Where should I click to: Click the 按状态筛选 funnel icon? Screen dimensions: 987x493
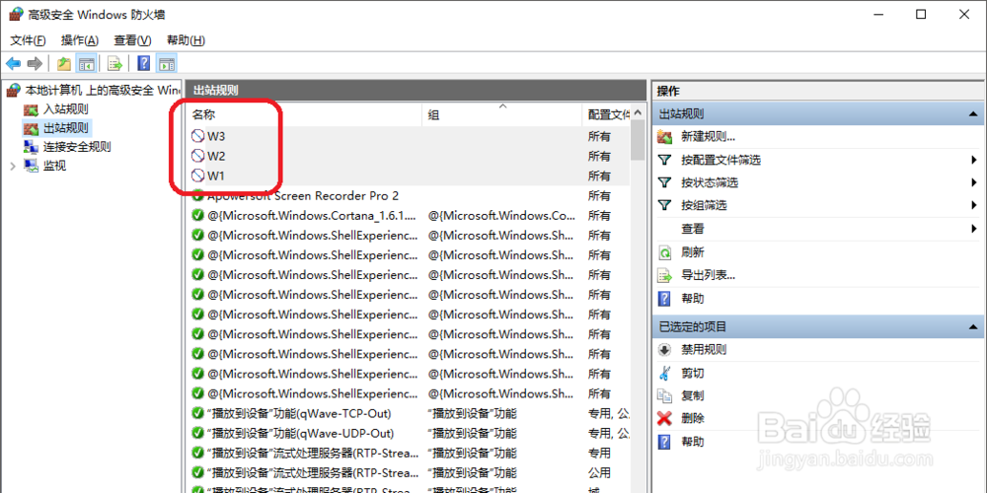[664, 183]
